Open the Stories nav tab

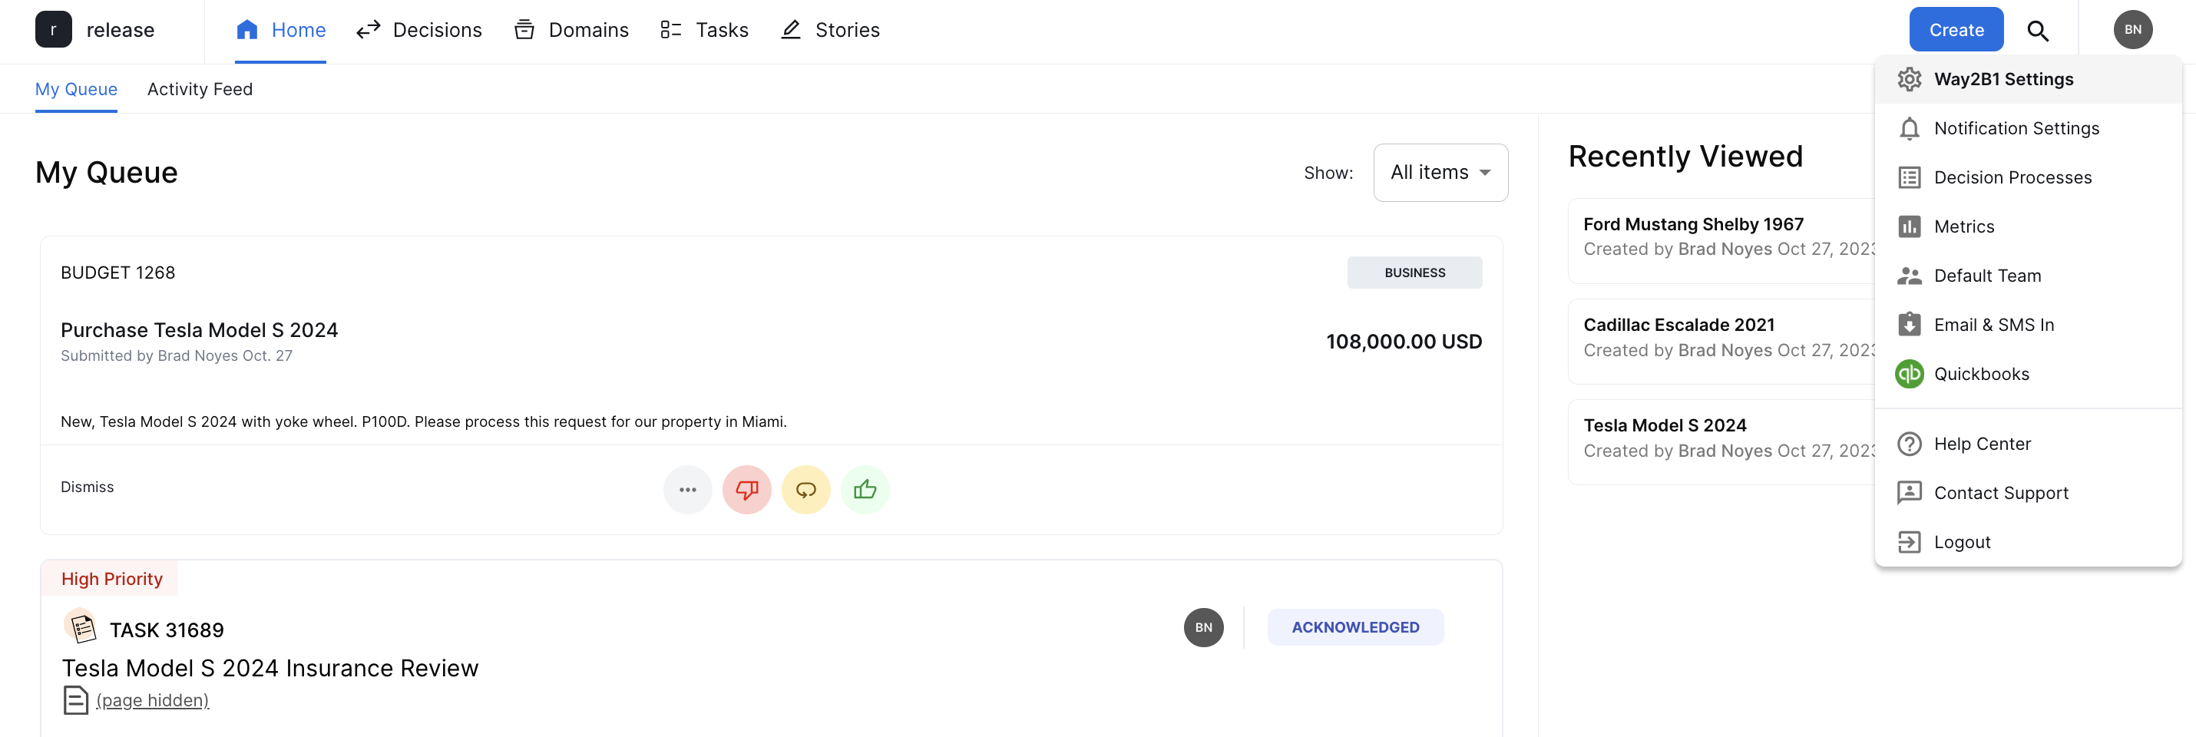[830, 31]
